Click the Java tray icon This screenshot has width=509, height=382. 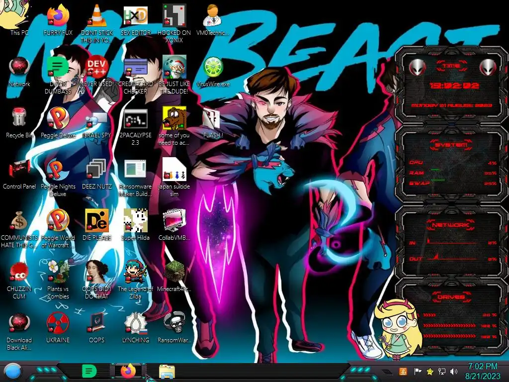point(403,371)
